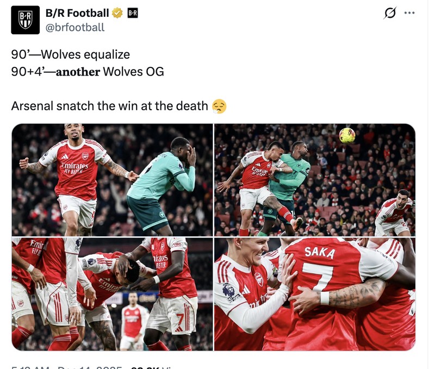
Task: Click the gold verified checkmark badge
Action: (x=117, y=12)
